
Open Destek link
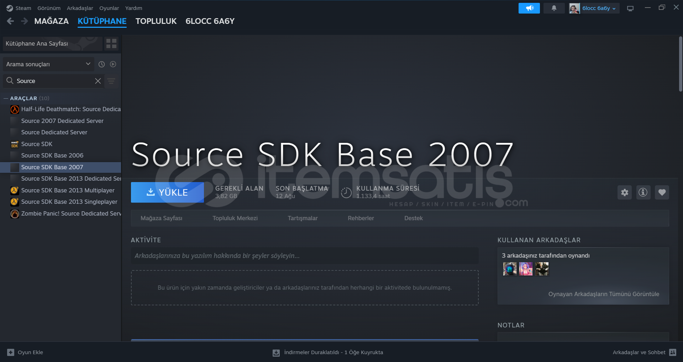(413, 218)
